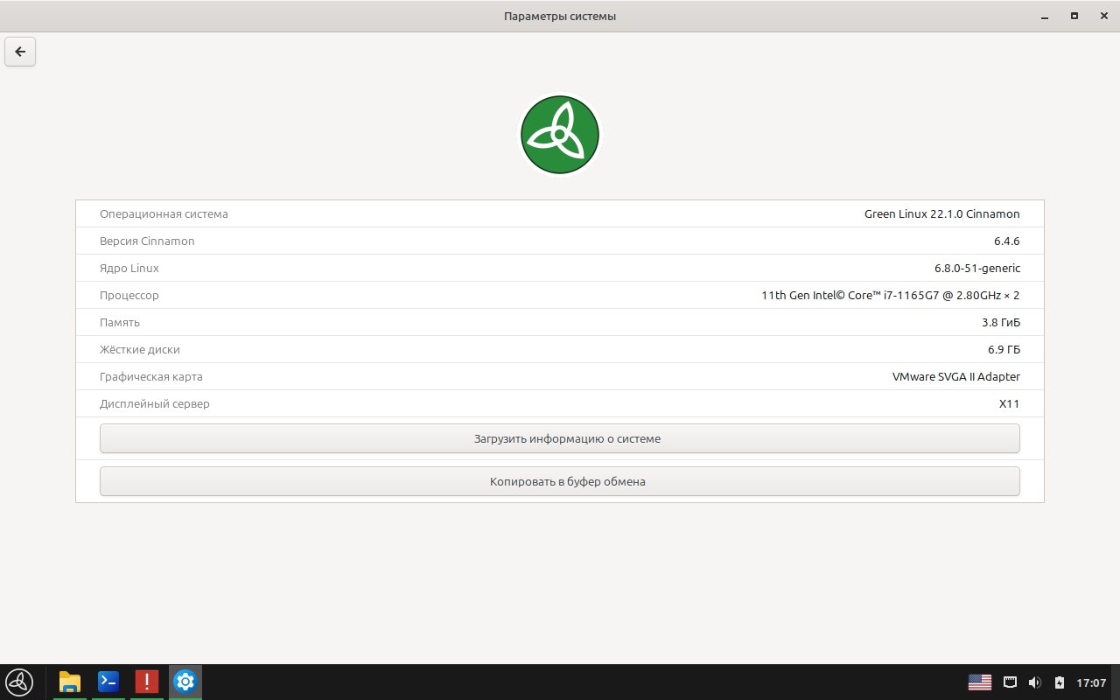This screenshot has width=1120, height=700.
Task: Select the "Операционная система" label
Action: (164, 213)
